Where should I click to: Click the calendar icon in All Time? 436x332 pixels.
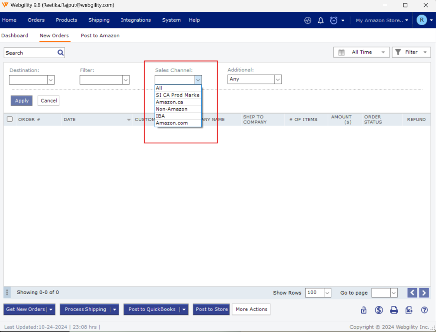342,52
